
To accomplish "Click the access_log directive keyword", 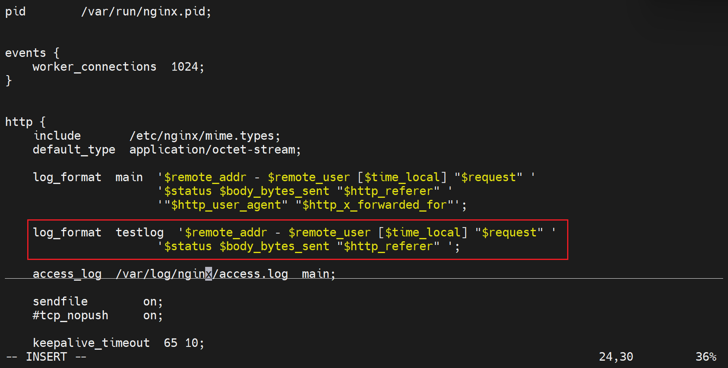I will 67,274.
